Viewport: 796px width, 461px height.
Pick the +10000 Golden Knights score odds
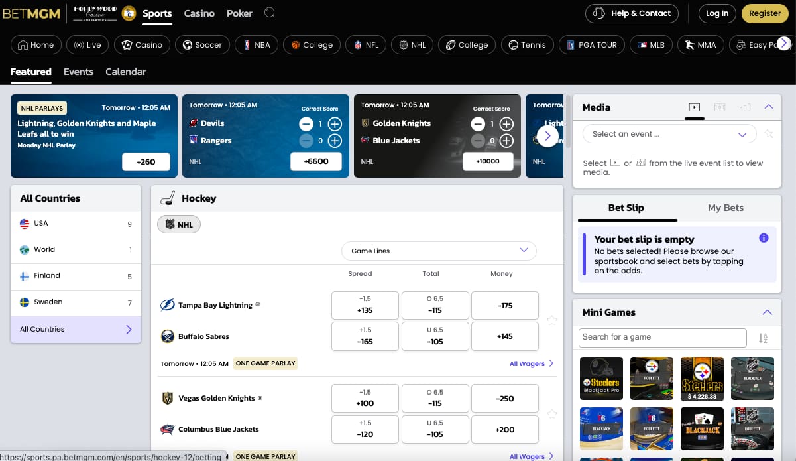(488, 161)
